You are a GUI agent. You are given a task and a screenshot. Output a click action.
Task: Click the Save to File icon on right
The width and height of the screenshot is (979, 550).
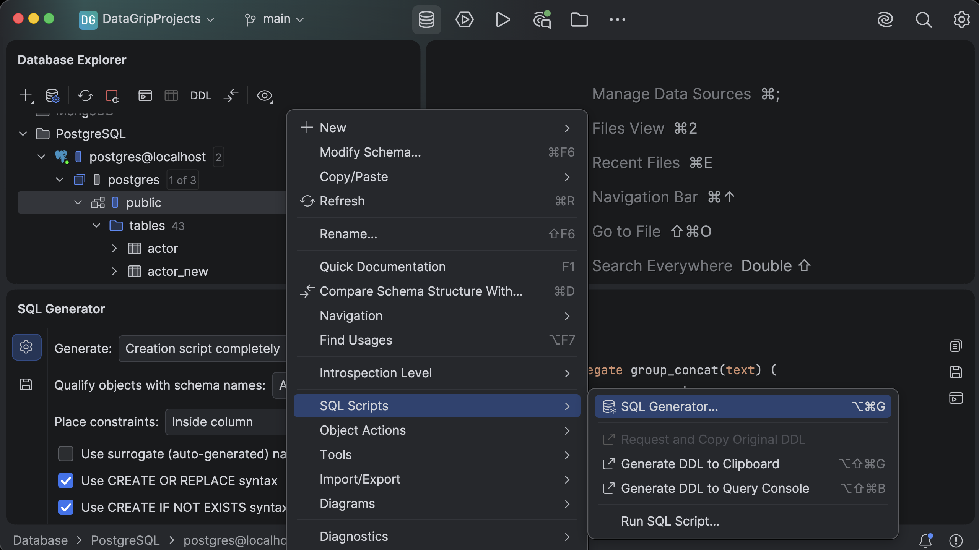(x=956, y=372)
